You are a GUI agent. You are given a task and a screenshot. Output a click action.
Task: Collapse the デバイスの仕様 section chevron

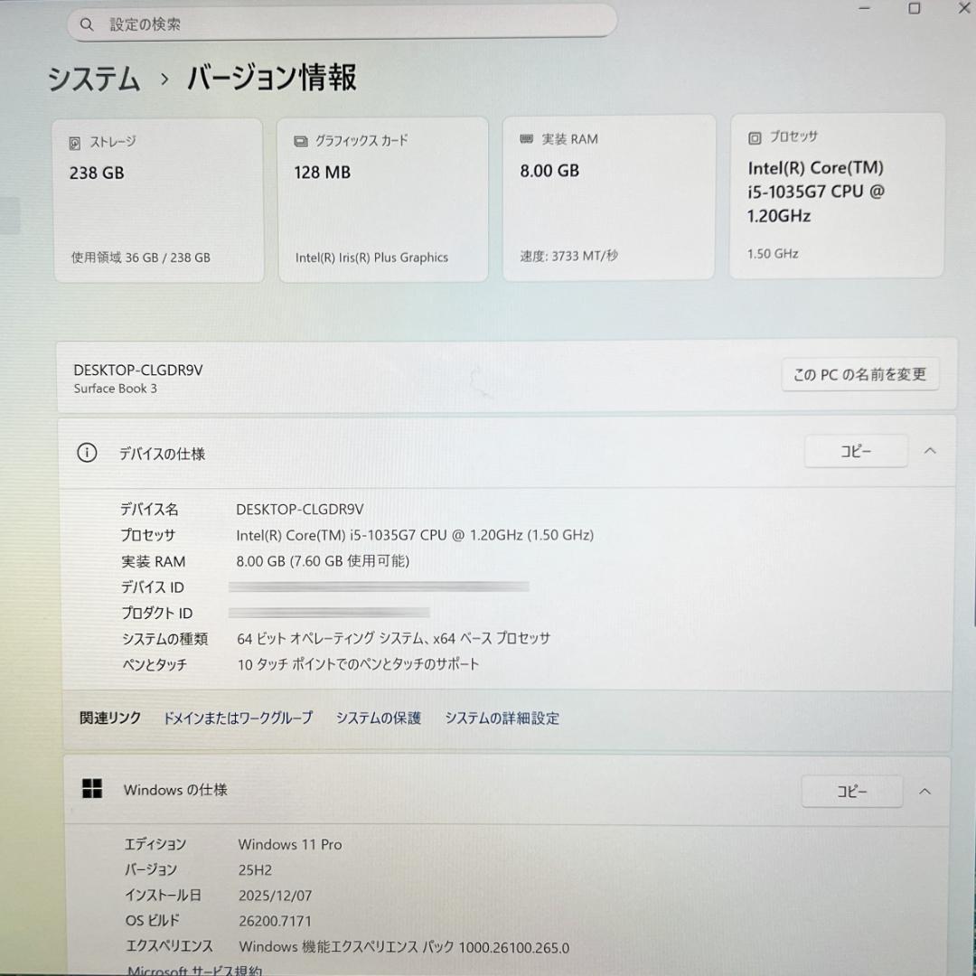click(929, 450)
